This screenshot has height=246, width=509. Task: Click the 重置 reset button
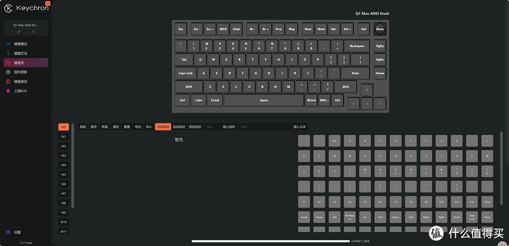click(127, 127)
